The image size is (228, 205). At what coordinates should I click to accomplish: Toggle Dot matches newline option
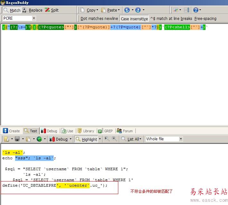tap(99, 19)
